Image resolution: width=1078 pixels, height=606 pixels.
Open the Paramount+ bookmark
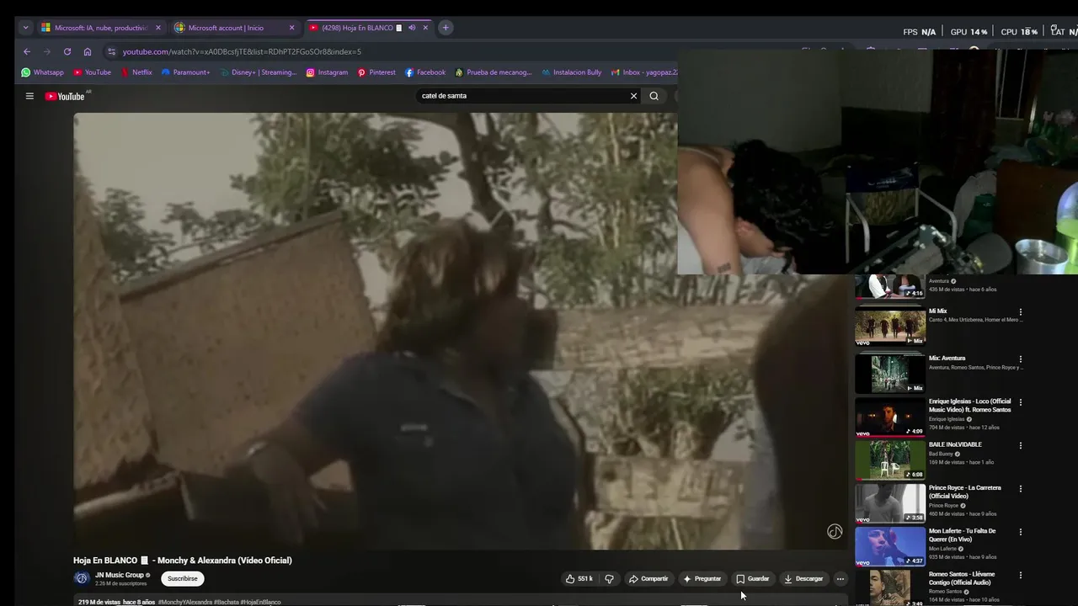point(185,72)
